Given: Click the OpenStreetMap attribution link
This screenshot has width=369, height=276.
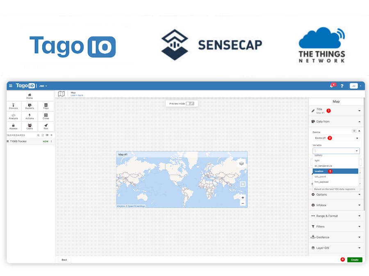Looking at the screenshot, I should 136,206.
